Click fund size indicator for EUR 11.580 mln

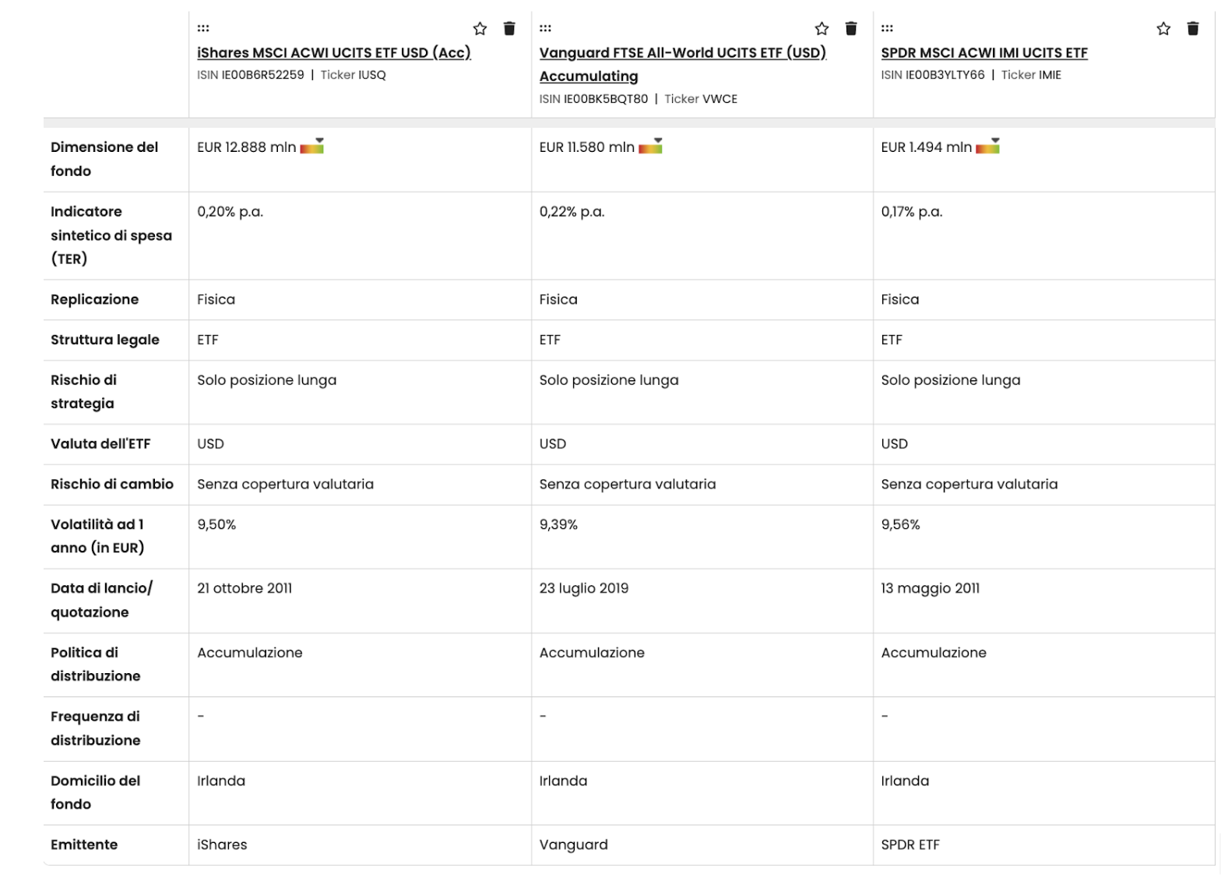650,146
